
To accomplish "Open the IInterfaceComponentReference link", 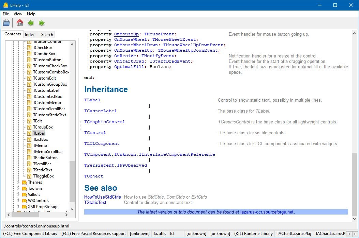I will (x=177, y=154).
